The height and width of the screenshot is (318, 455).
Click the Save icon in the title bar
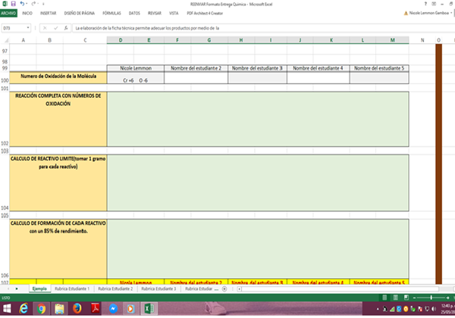coord(13,4)
